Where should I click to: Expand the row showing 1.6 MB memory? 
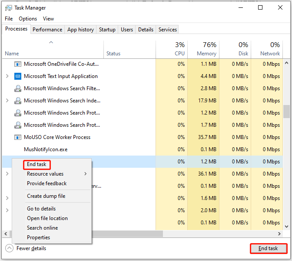pyautogui.click(x=7, y=198)
